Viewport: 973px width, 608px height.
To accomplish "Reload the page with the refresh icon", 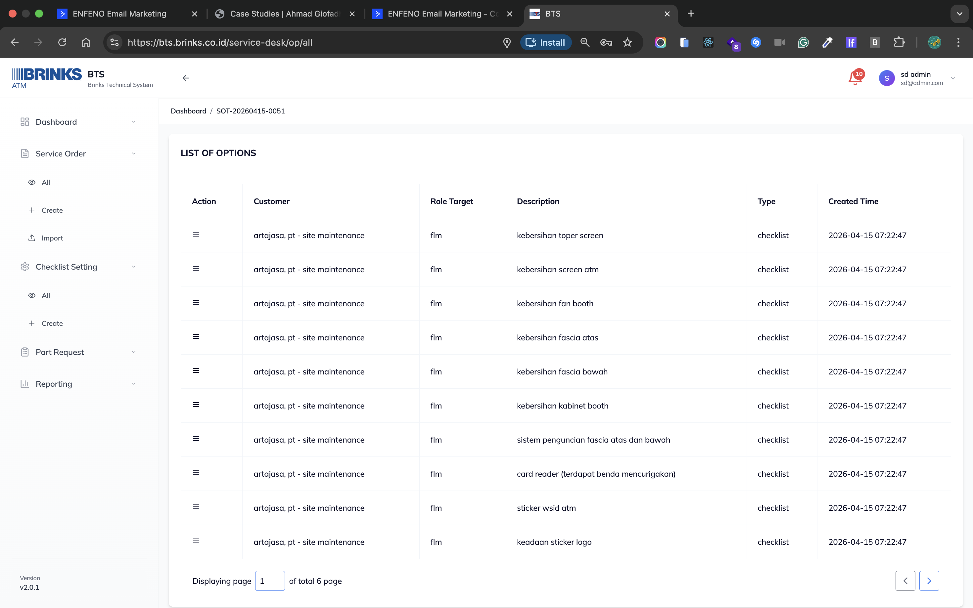I will (x=62, y=43).
